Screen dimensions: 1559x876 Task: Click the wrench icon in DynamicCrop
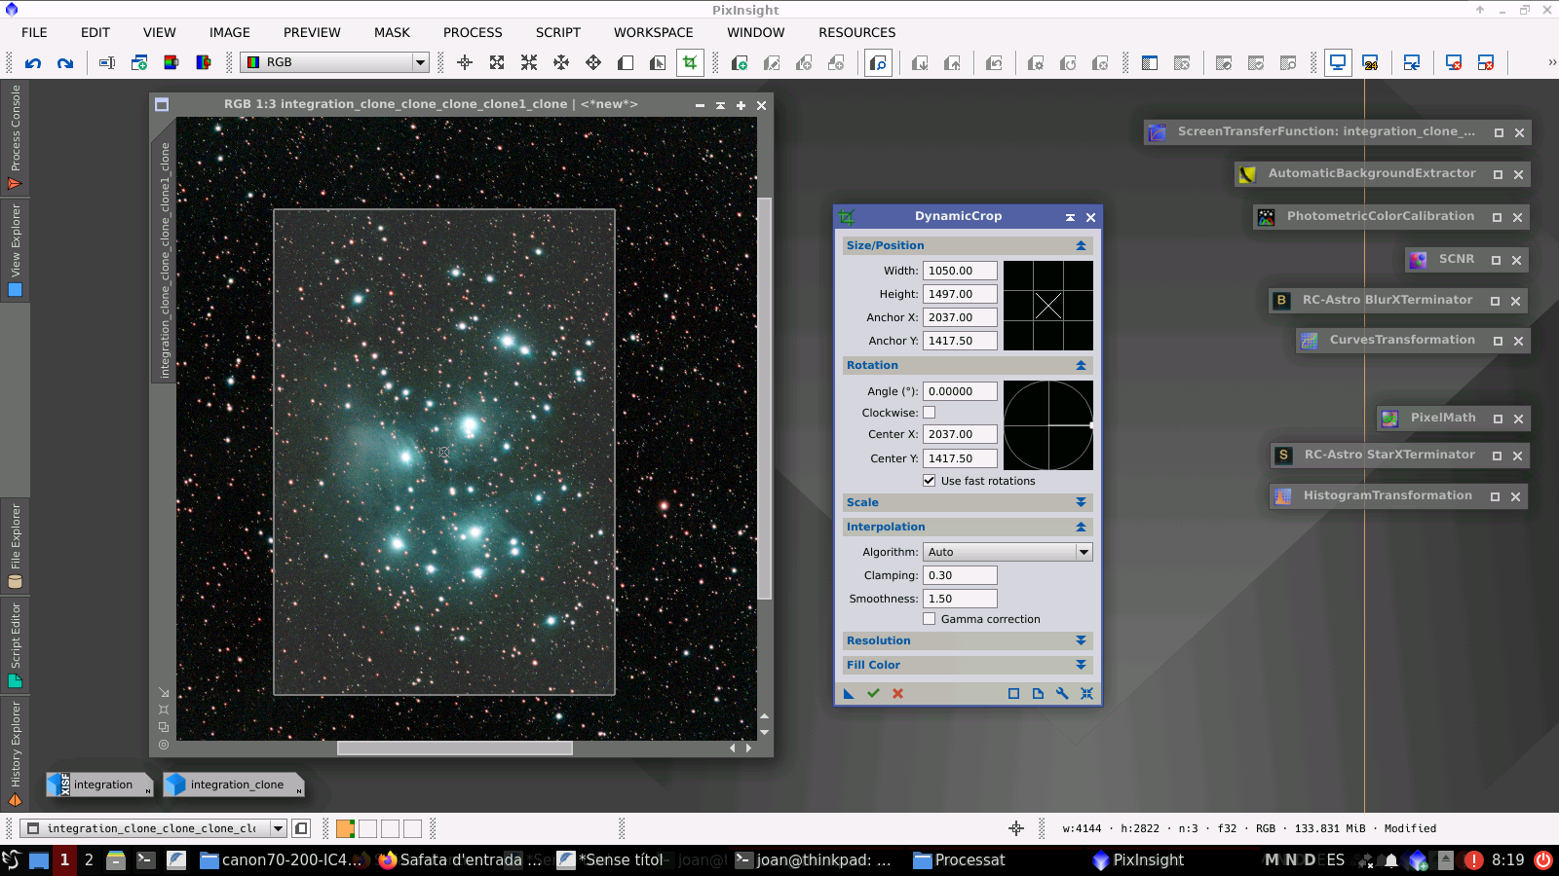1062,694
